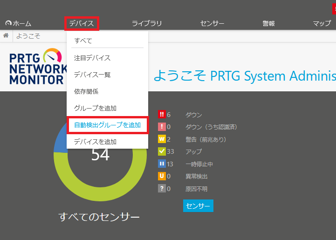Click the Up sensor count 33
Viewport: 336px width, 240px height.
(x=171, y=151)
